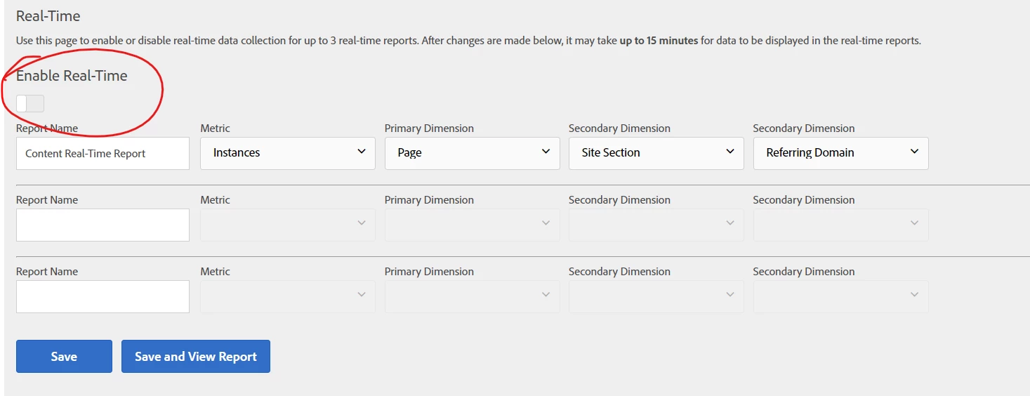Click the Save and View Report button

point(196,356)
